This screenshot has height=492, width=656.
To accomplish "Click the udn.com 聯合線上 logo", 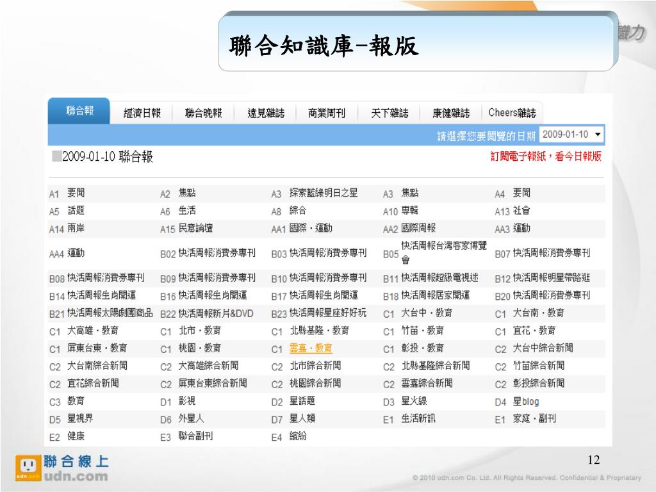I will pyautogui.click(x=62, y=468).
